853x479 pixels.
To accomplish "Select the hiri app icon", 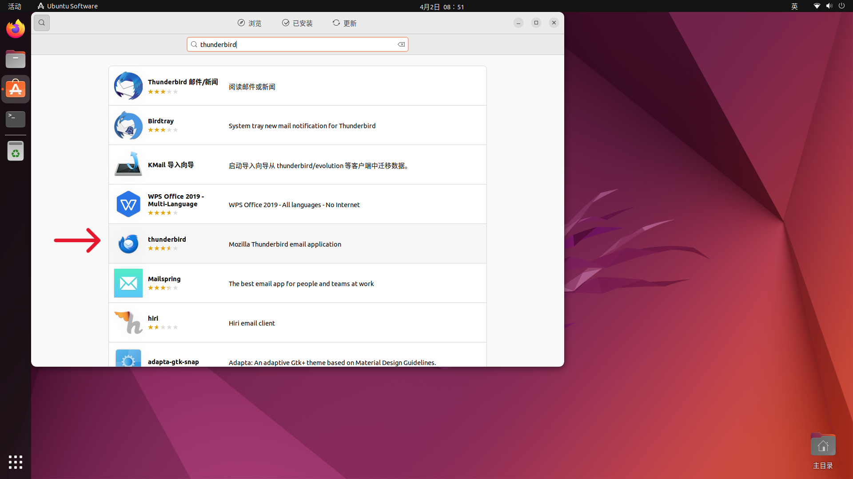I will (128, 322).
